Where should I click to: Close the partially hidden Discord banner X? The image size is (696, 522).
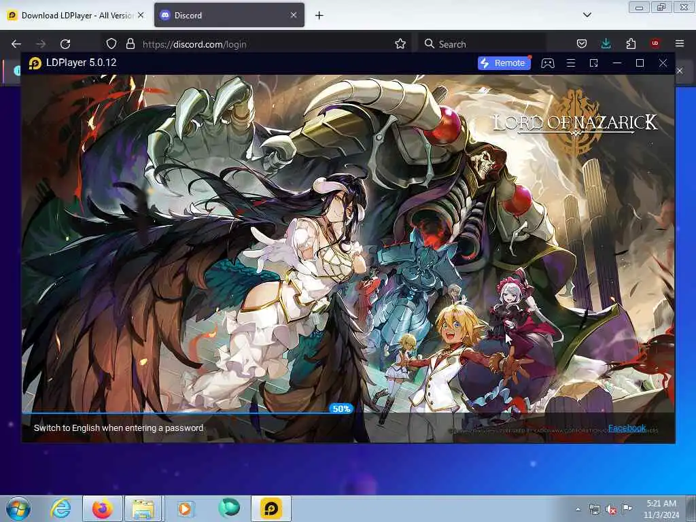point(680,71)
